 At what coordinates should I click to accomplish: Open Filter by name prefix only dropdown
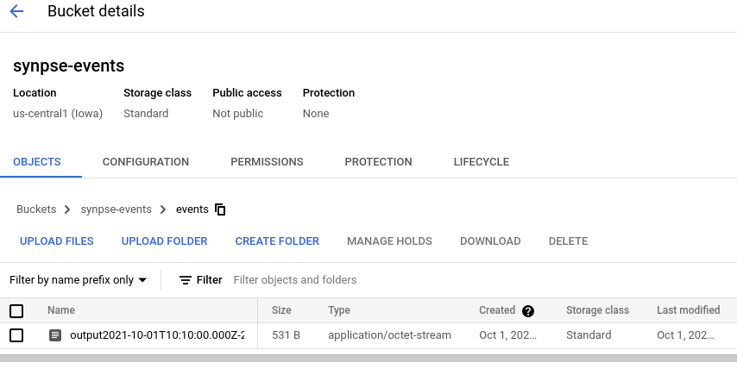pos(79,280)
